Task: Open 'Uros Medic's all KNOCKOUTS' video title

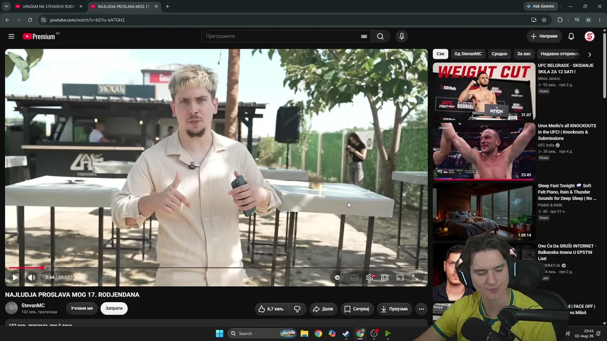Action: click(x=567, y=132)
